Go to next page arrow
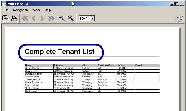This screenshot has width=186, height=111. click(42, 18)
